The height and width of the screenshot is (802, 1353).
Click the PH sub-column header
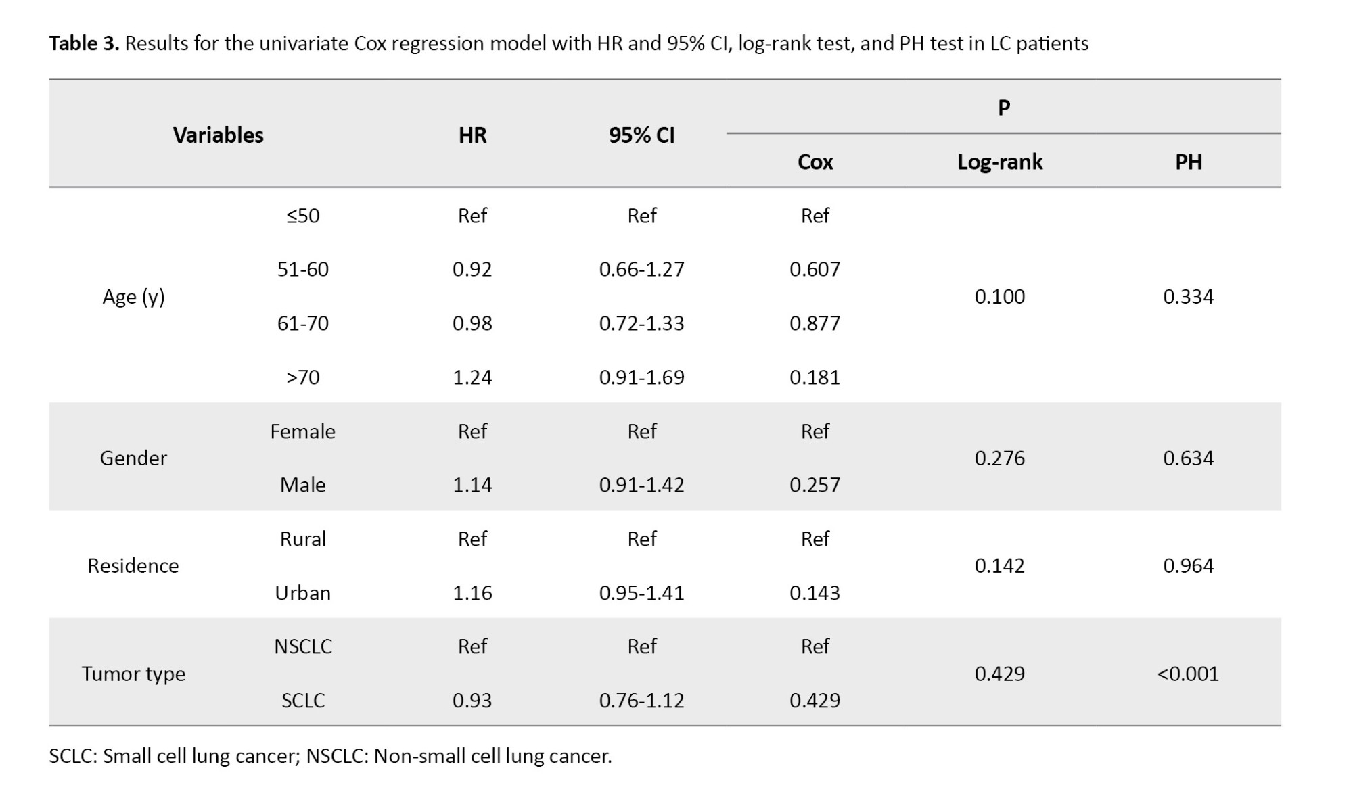[1188, 162]
